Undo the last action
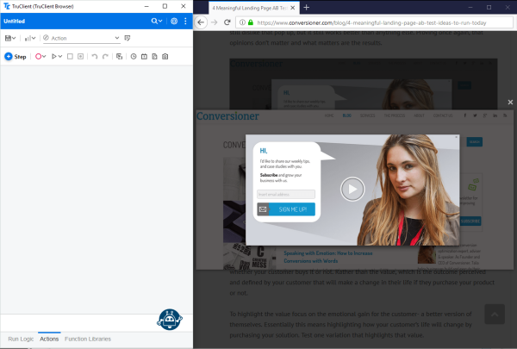 coord(95,57)
